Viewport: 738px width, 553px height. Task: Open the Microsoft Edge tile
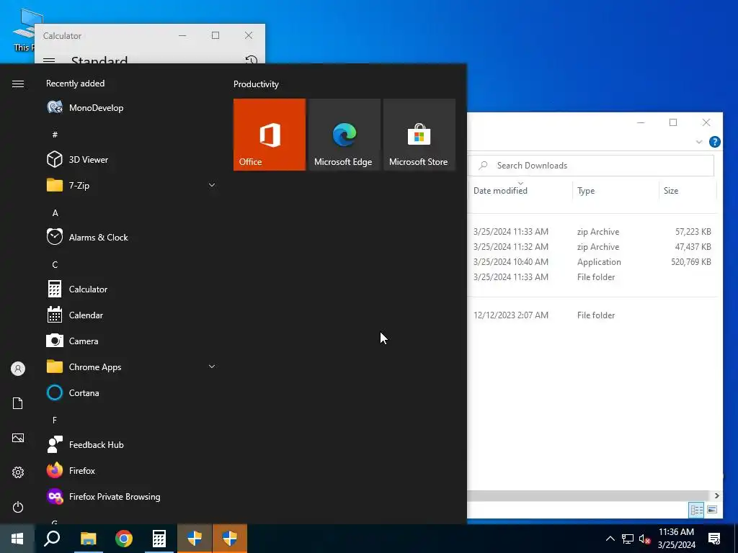[344, 135]
